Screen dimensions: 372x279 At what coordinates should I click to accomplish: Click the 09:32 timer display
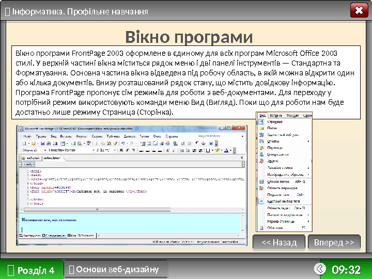coord(346,270)
